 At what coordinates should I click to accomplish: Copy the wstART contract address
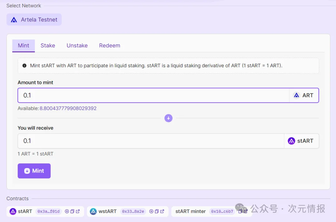(157, 211)
